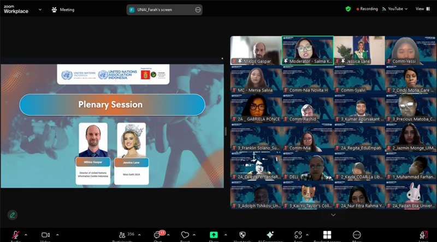The width and height of the screenshot is (437, 242).
Task: Select 3_Kai Yii_Taylor's Coll tile
Action: tap(308, 195)
